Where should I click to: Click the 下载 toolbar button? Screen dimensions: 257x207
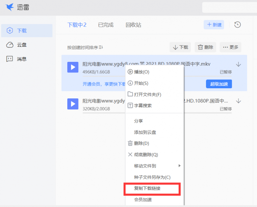coord(180,47)
